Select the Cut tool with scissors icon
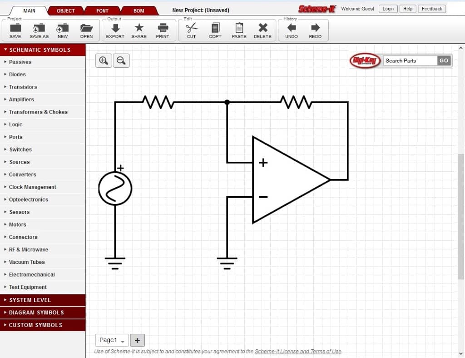The width and height of the screenshot is (465, 358). click(x=191, y=30)
